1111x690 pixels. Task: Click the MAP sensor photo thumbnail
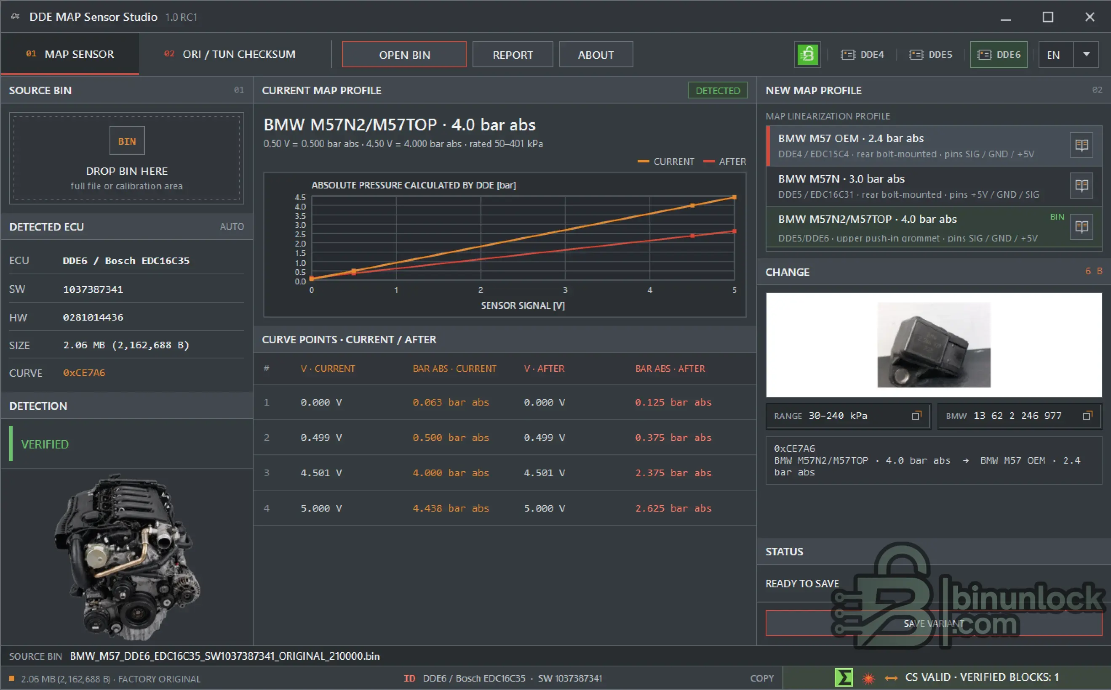pyautogui.click(x=934, y=345)
